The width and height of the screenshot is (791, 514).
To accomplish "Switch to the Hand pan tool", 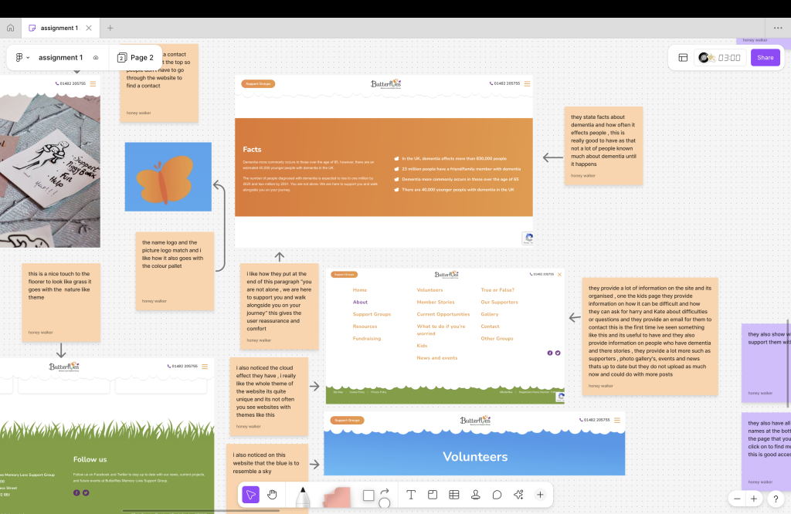I will (273, 495).
